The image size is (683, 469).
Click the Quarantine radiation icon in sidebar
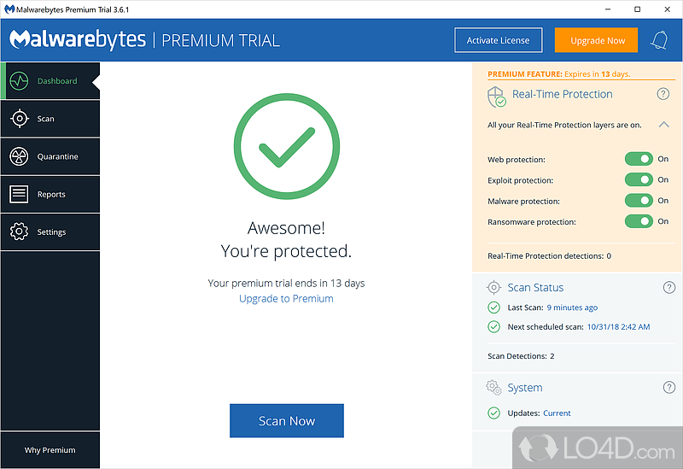(x=19, y=156)
